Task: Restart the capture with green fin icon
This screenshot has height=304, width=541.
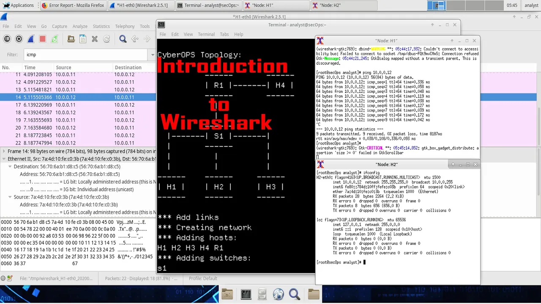Action: coord(55,39)
